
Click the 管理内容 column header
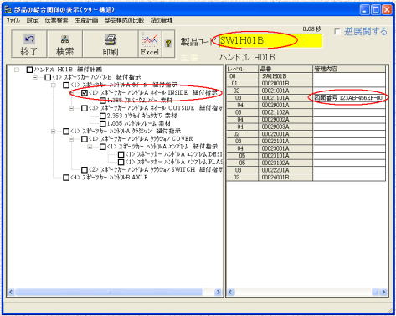click(349, 69)
